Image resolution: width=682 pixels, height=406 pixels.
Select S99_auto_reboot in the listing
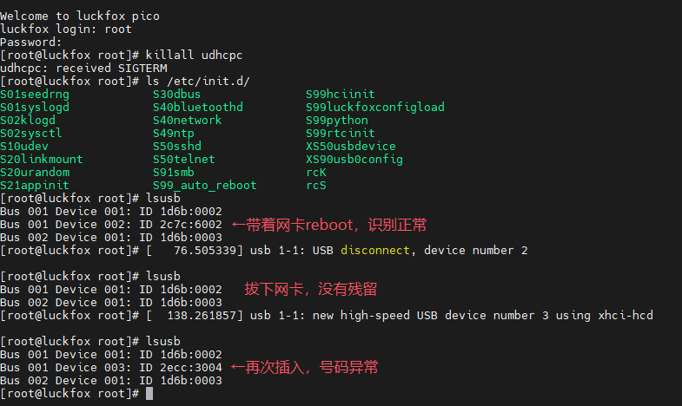[x=204, y=186]
